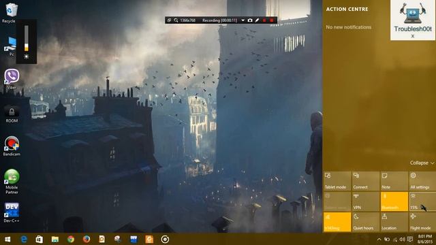The width and height of the screenshot is (436, 245).
Task: Toggle Location quick action
Action: click(x=394, y=222)
